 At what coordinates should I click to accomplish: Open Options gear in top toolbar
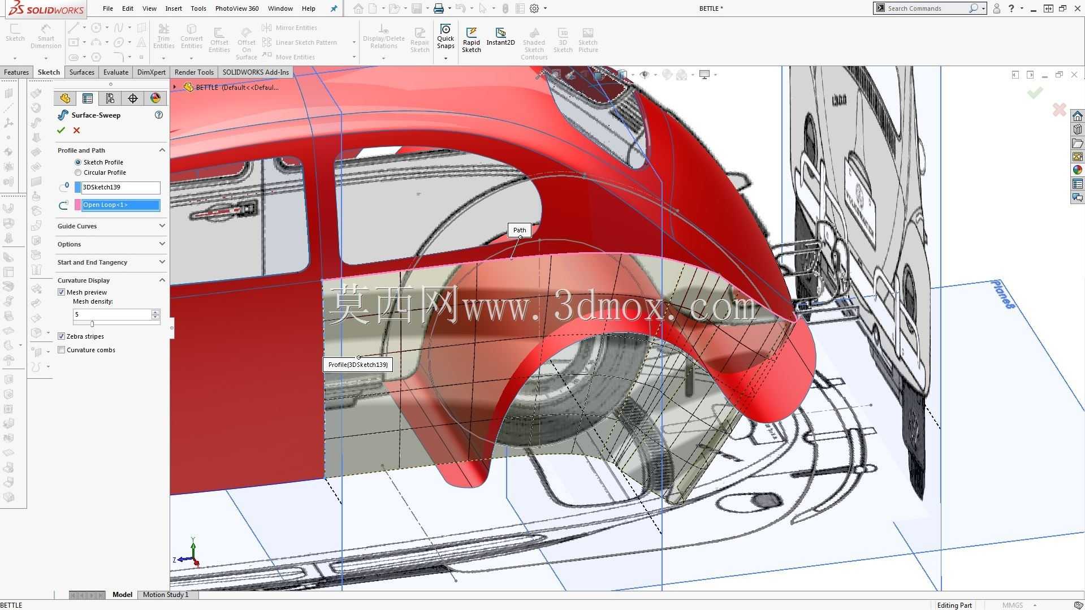tap(534, 8)
